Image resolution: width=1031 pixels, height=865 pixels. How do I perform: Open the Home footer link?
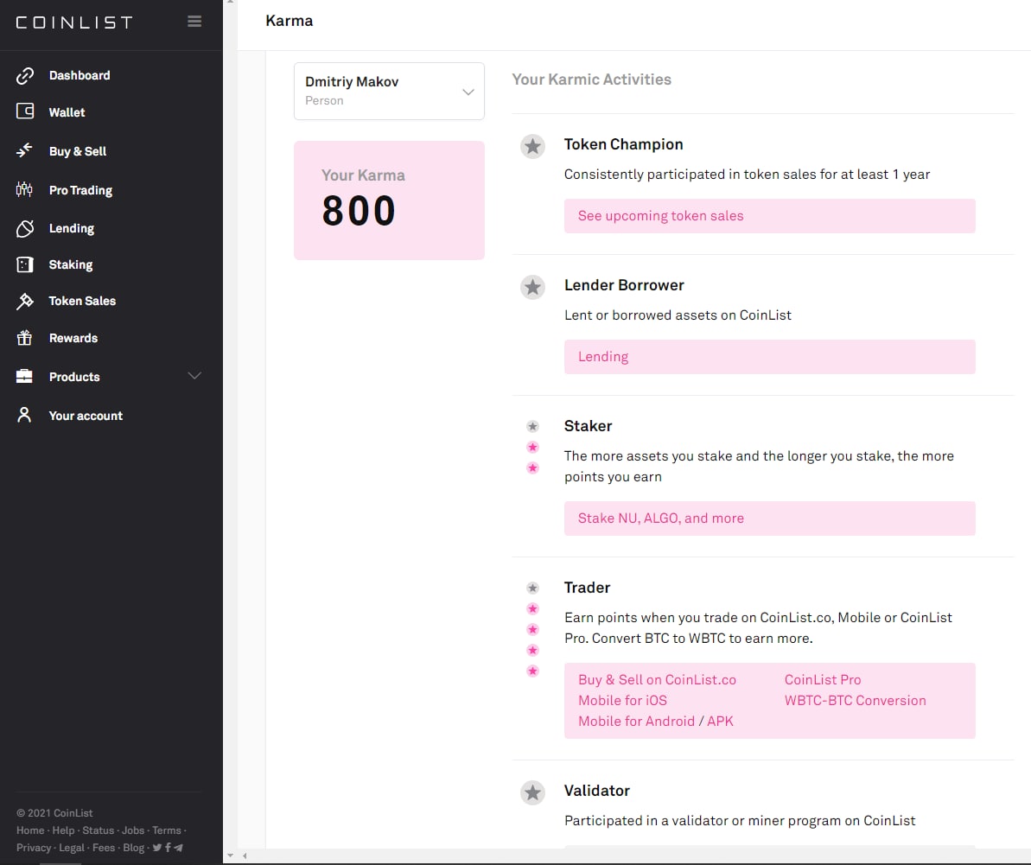click(x=30, y=830)
